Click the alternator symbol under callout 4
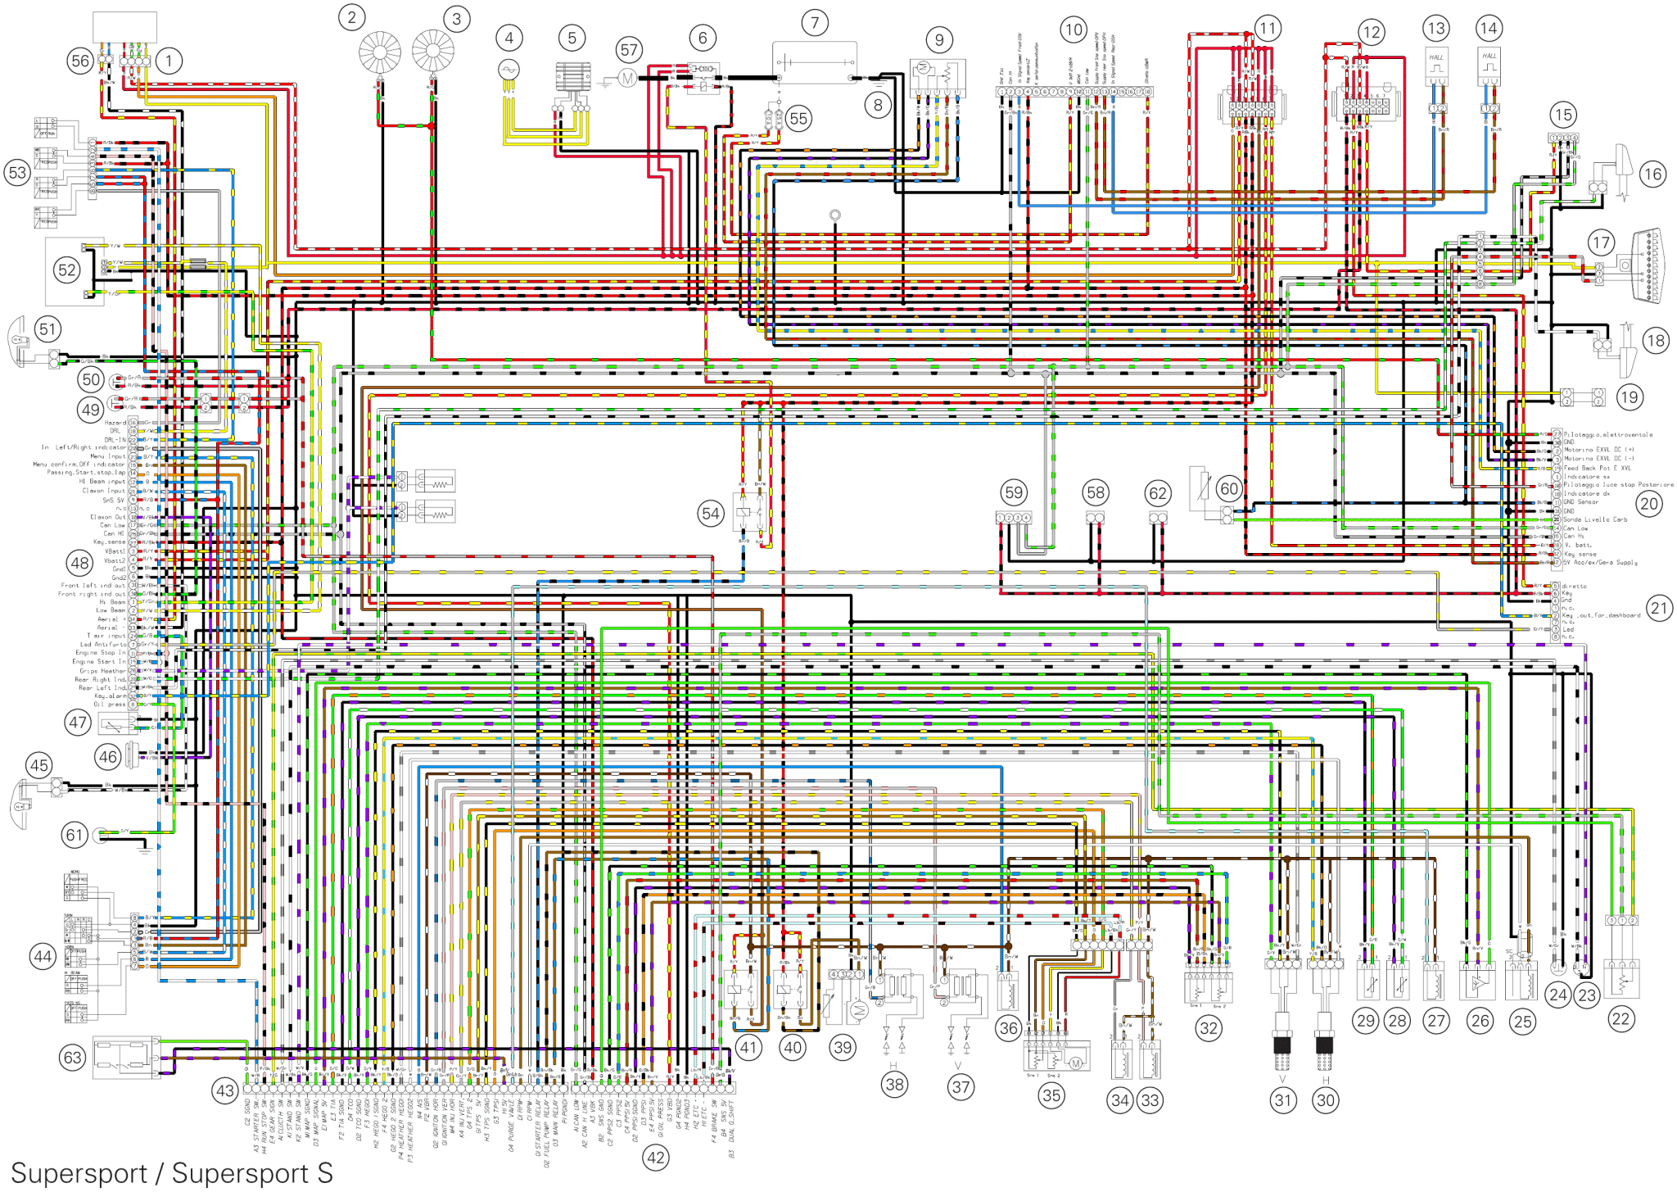 [509, 71]
